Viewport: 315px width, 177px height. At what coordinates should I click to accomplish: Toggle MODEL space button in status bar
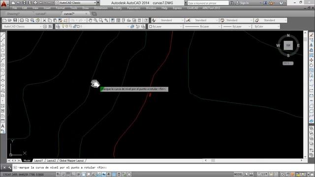tap(238, 175)
